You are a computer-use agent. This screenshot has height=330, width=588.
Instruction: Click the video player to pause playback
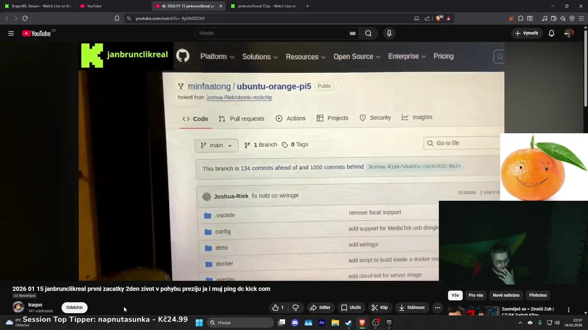(x=292, y=161)
